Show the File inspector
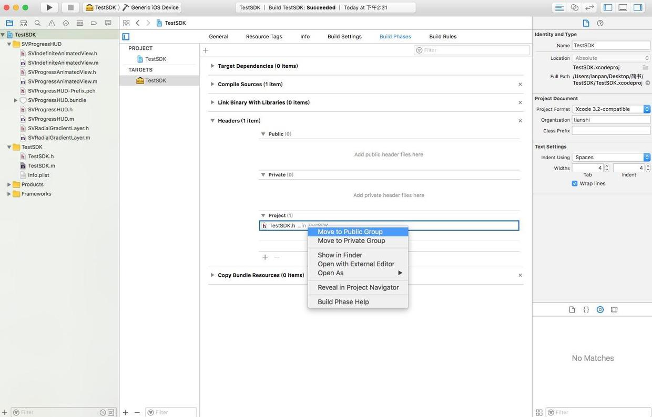 pos(586,23)
